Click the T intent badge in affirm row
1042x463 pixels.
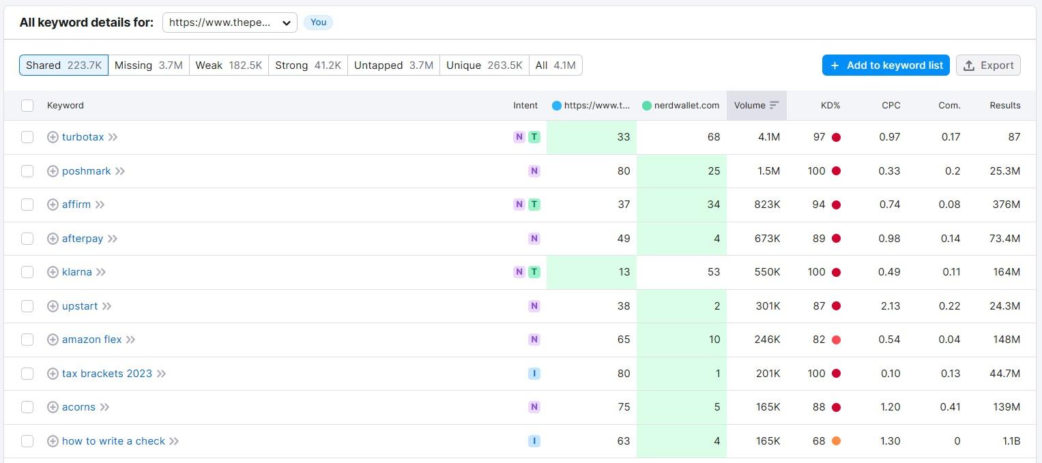[534, 205]
